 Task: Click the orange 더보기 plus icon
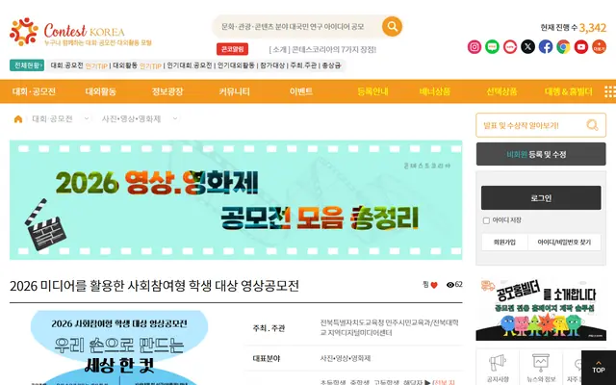pos(599,47)
